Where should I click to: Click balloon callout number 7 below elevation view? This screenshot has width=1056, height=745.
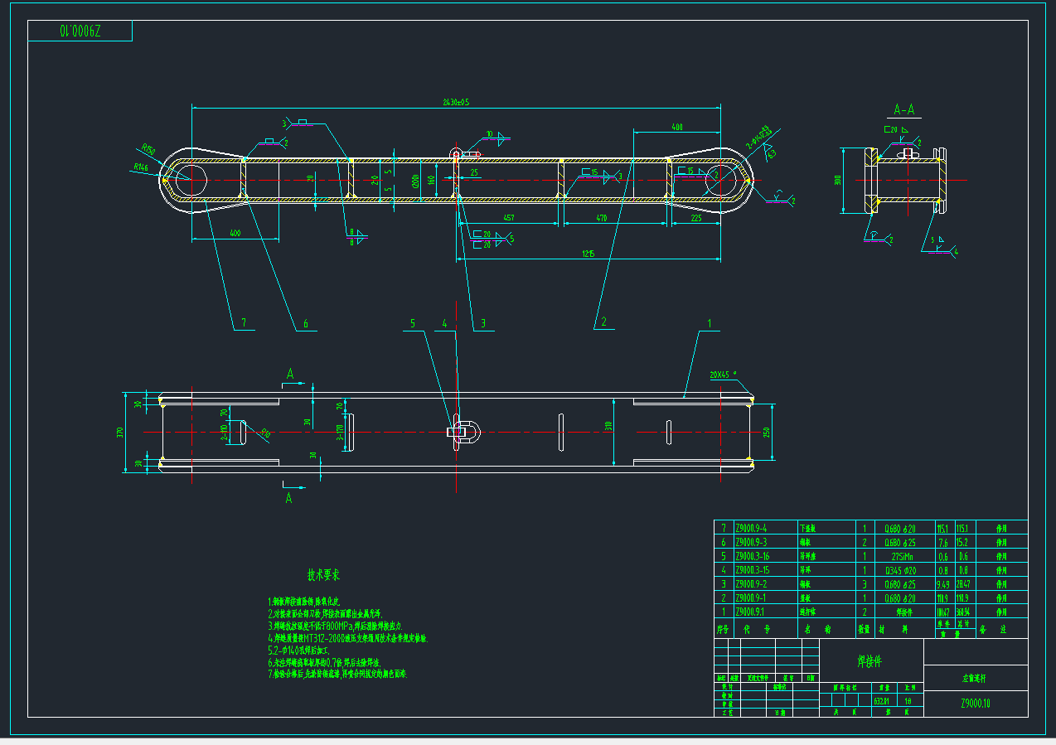(244, 323)
